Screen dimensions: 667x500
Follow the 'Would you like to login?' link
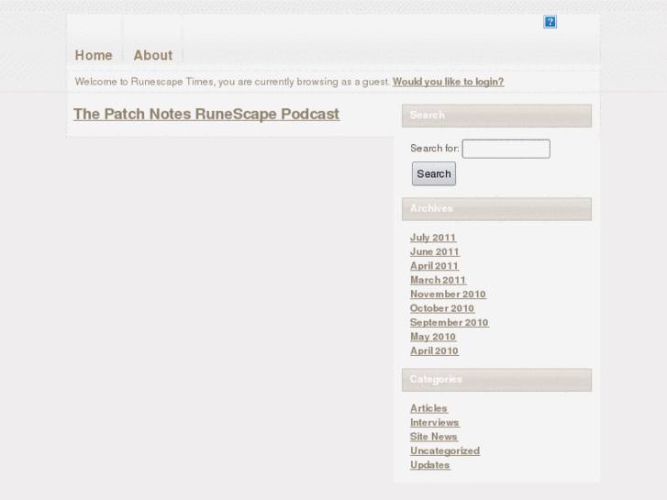click(x=448, y=82)
